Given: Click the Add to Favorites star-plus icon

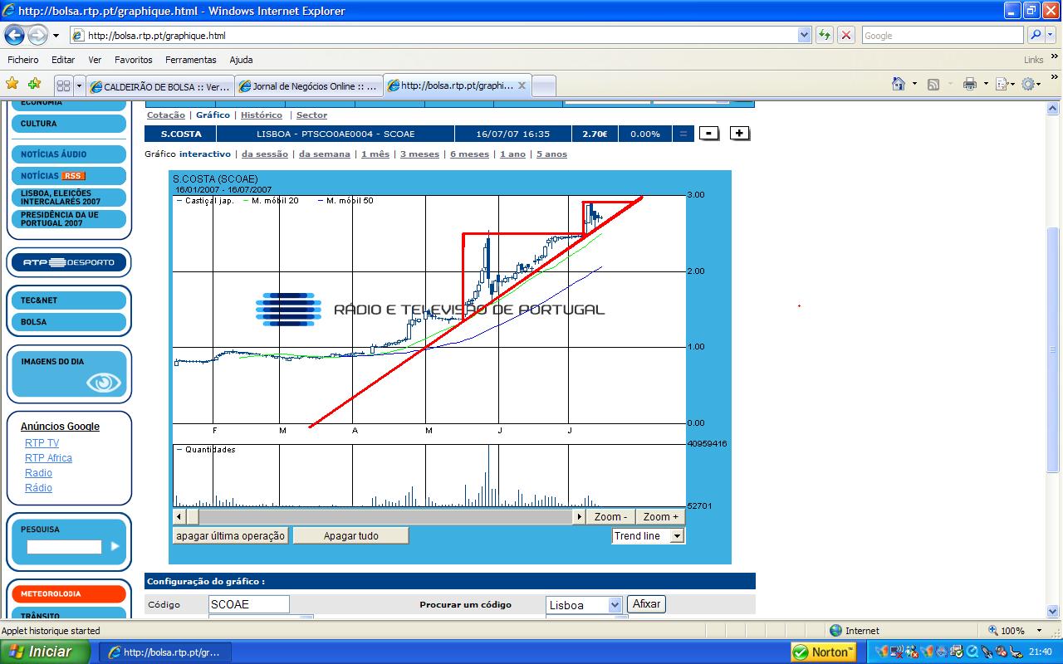Looking at the screenshot, I should coord(34,84).
